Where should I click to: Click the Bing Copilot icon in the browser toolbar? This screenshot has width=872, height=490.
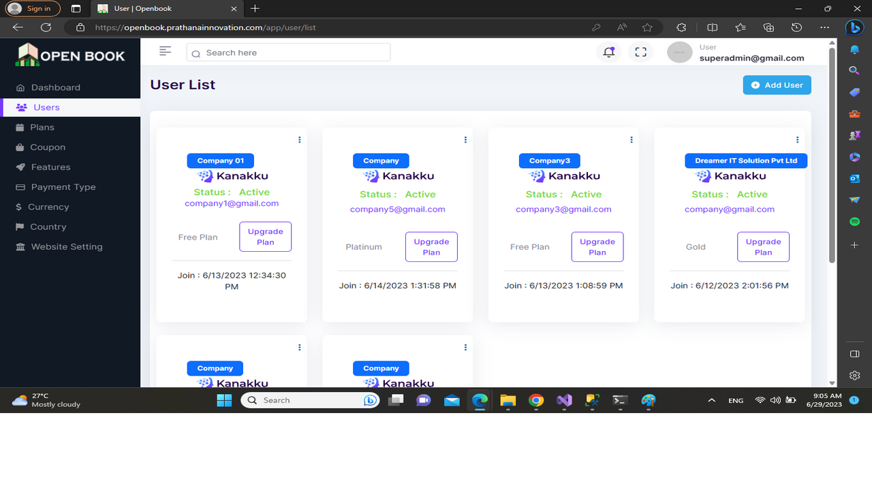(854, 27)
